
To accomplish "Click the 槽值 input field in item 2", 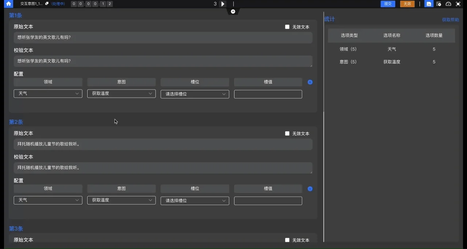I will point(268,201).
